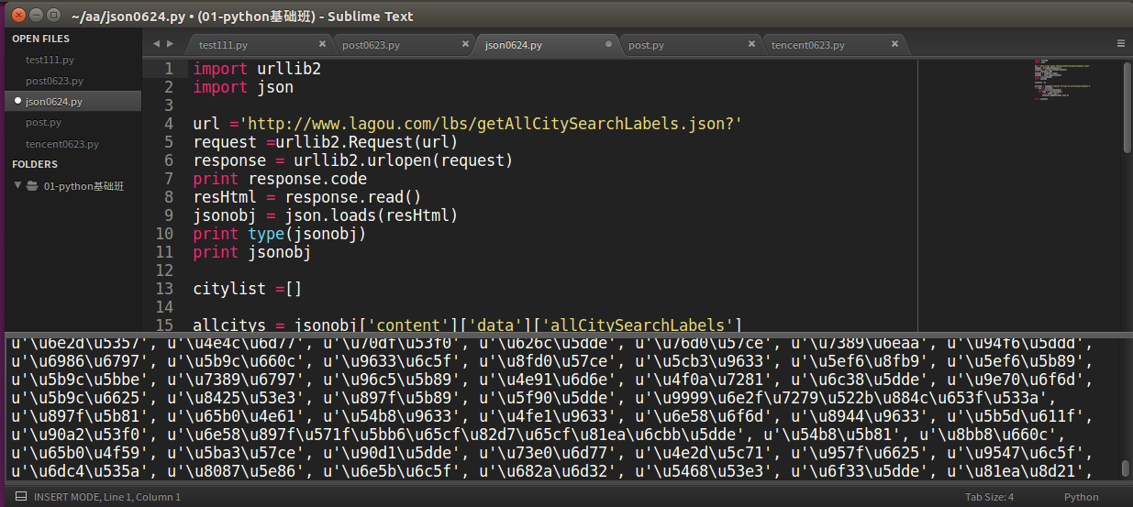Switch to the post0623.py tab
The height and width of the screenshot is (507, 1133).
pos(371,45)
